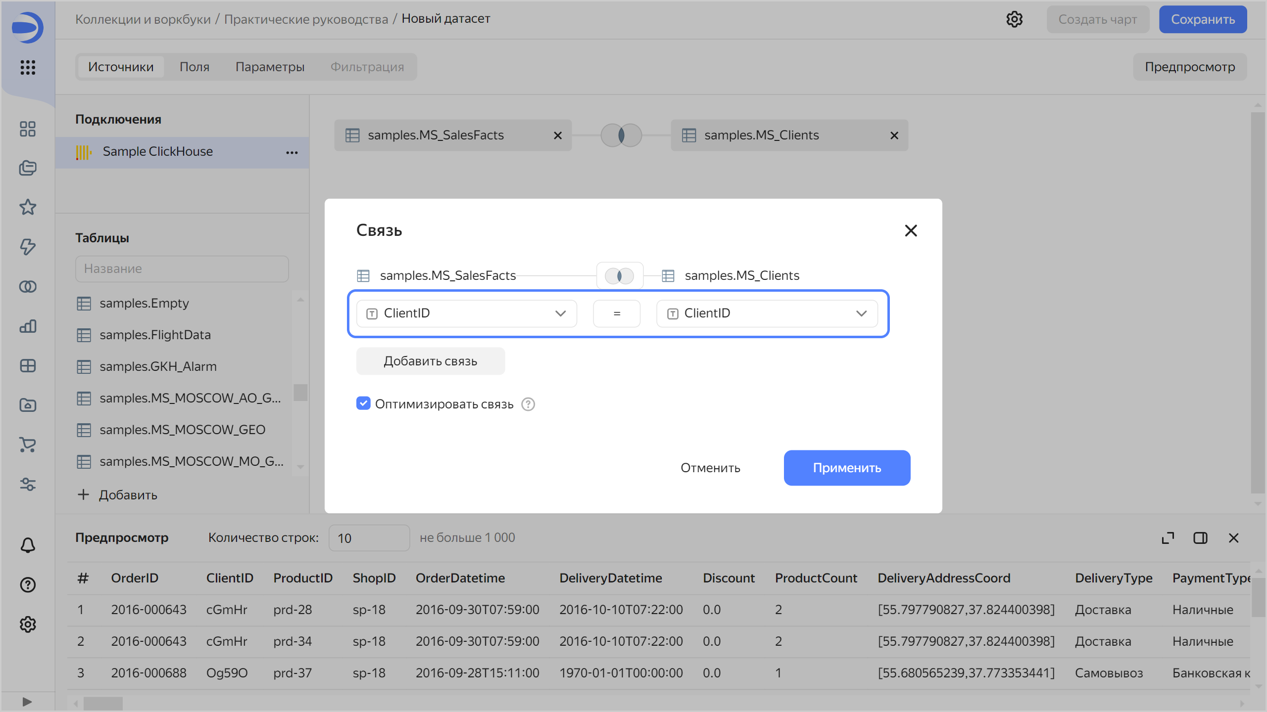
Task: Open the apps grid menu icon
Action: coord(28,67)
